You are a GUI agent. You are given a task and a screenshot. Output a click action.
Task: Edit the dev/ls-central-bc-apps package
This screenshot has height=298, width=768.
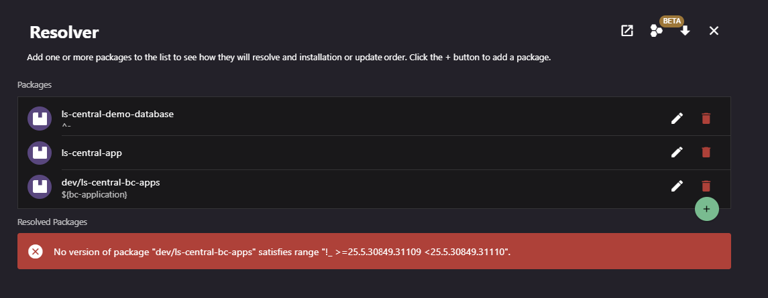point(677,186)
